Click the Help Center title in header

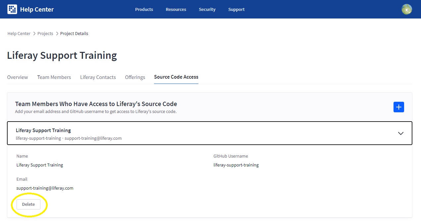click(x=37, y=10)
